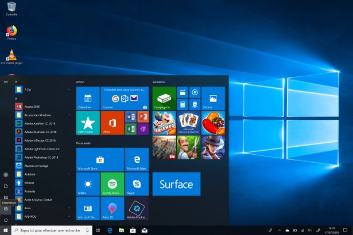Show hidden system tray icons

(x=280, y=230)
